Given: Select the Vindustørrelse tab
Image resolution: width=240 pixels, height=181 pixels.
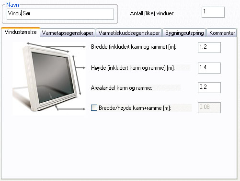Looking at the screenshot, I should pyautogui.click(x=21, y=32).
